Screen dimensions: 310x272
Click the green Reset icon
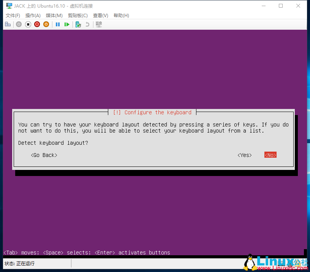pos(67,24)
